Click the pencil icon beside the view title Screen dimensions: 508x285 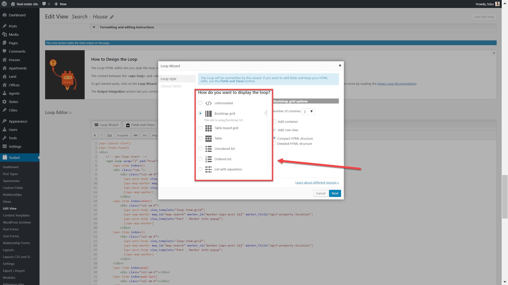(112, 17)
